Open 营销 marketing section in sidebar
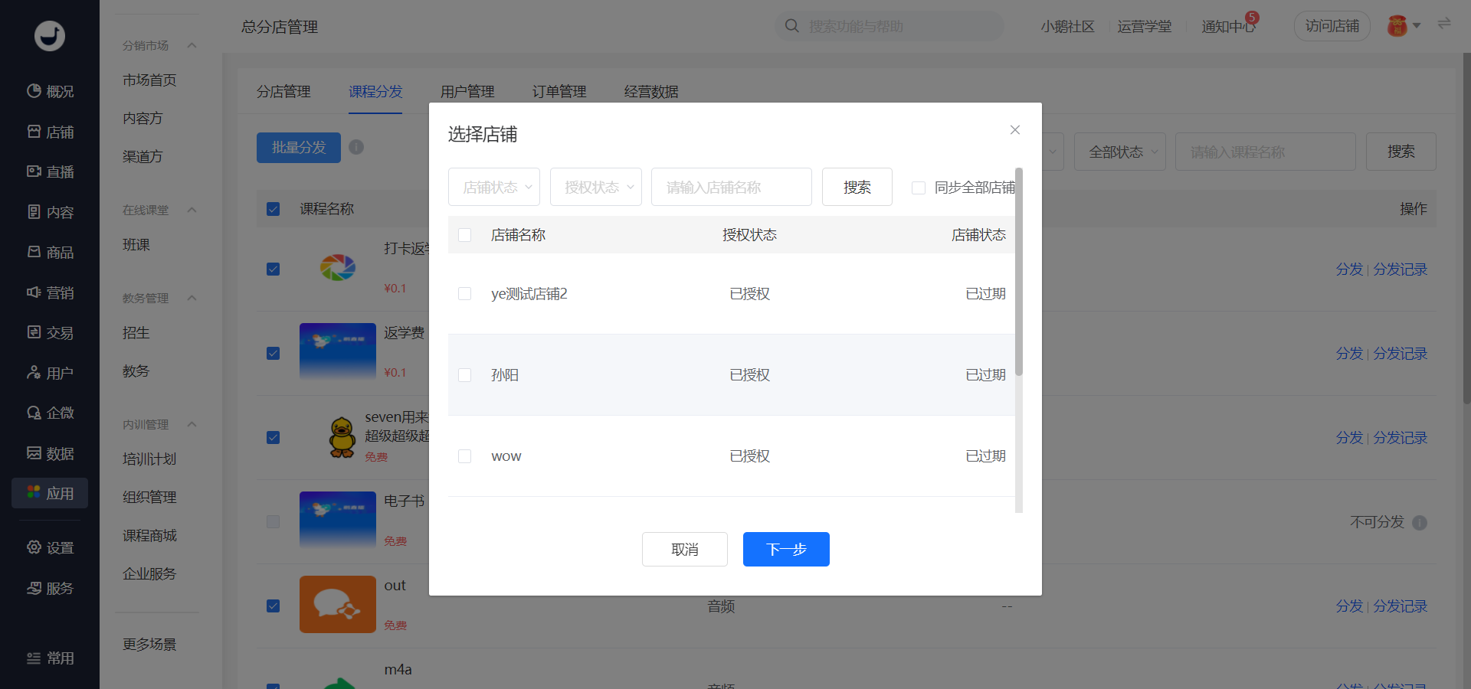 pyautogui.click(x=50, y=292)
